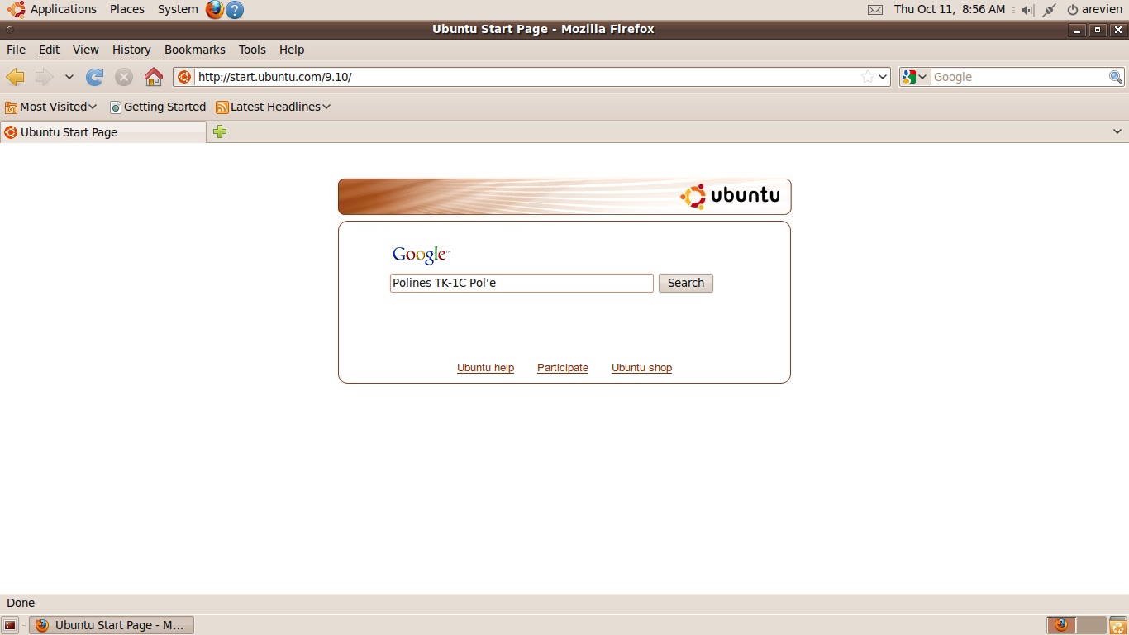This screenshot has height=635, width=1129.
Task: Open the Ubuntu help link
Action: [x=485, y=368]
